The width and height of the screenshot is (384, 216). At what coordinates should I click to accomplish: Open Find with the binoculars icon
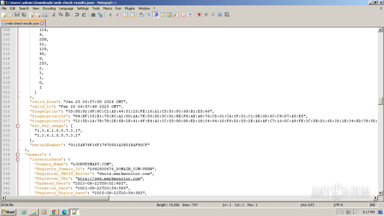(x=93, y=15)
